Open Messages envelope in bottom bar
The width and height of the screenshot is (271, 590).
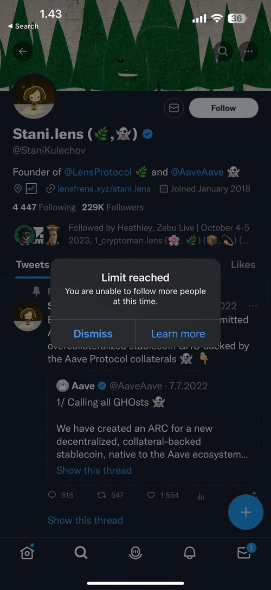244,551
